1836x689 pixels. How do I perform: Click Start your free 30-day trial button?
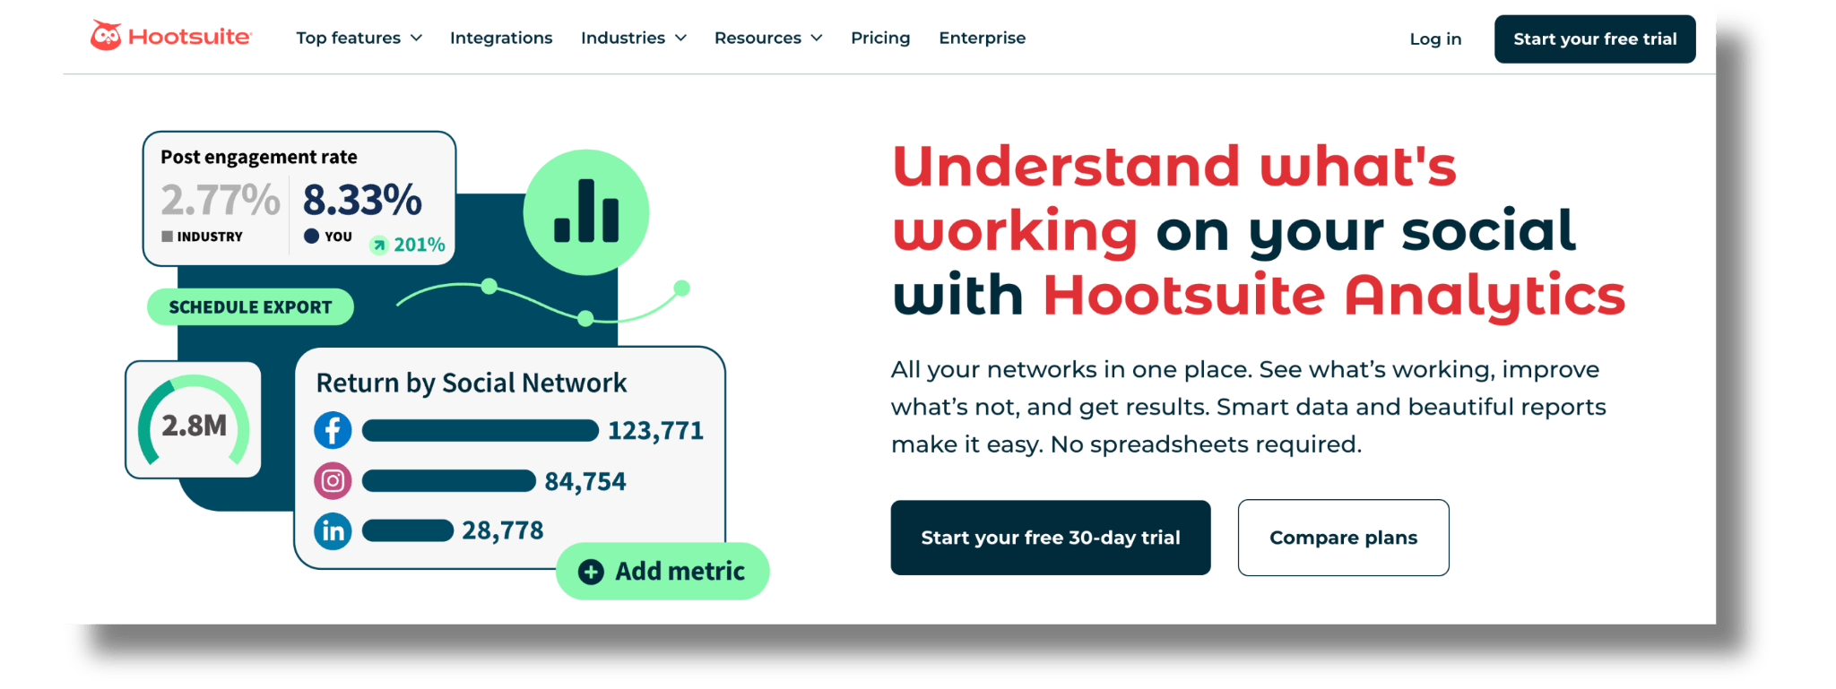[x=1051, y=538]
